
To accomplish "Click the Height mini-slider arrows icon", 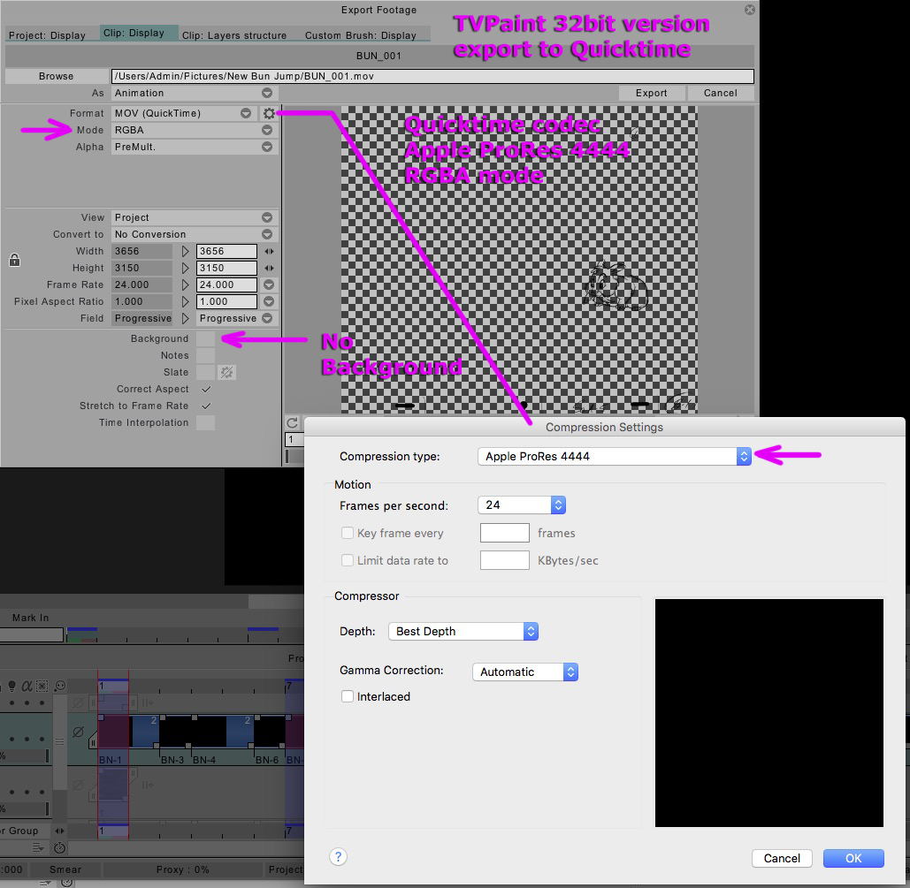I will (269, 268).
